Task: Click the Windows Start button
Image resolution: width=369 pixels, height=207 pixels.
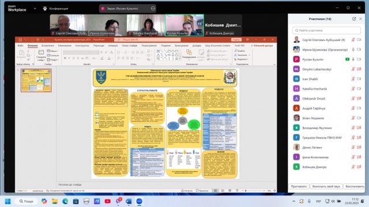Action: coord(7,201)
